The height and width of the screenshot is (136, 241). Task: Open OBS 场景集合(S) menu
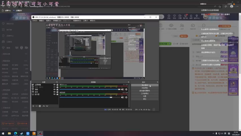77,21
